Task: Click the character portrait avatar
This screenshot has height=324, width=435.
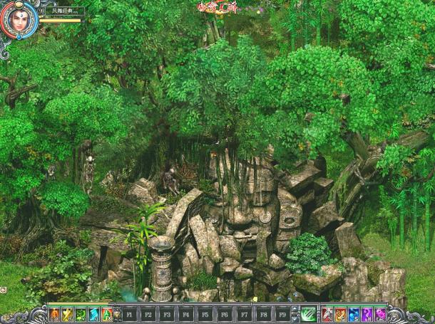Action: pos(19,20)
